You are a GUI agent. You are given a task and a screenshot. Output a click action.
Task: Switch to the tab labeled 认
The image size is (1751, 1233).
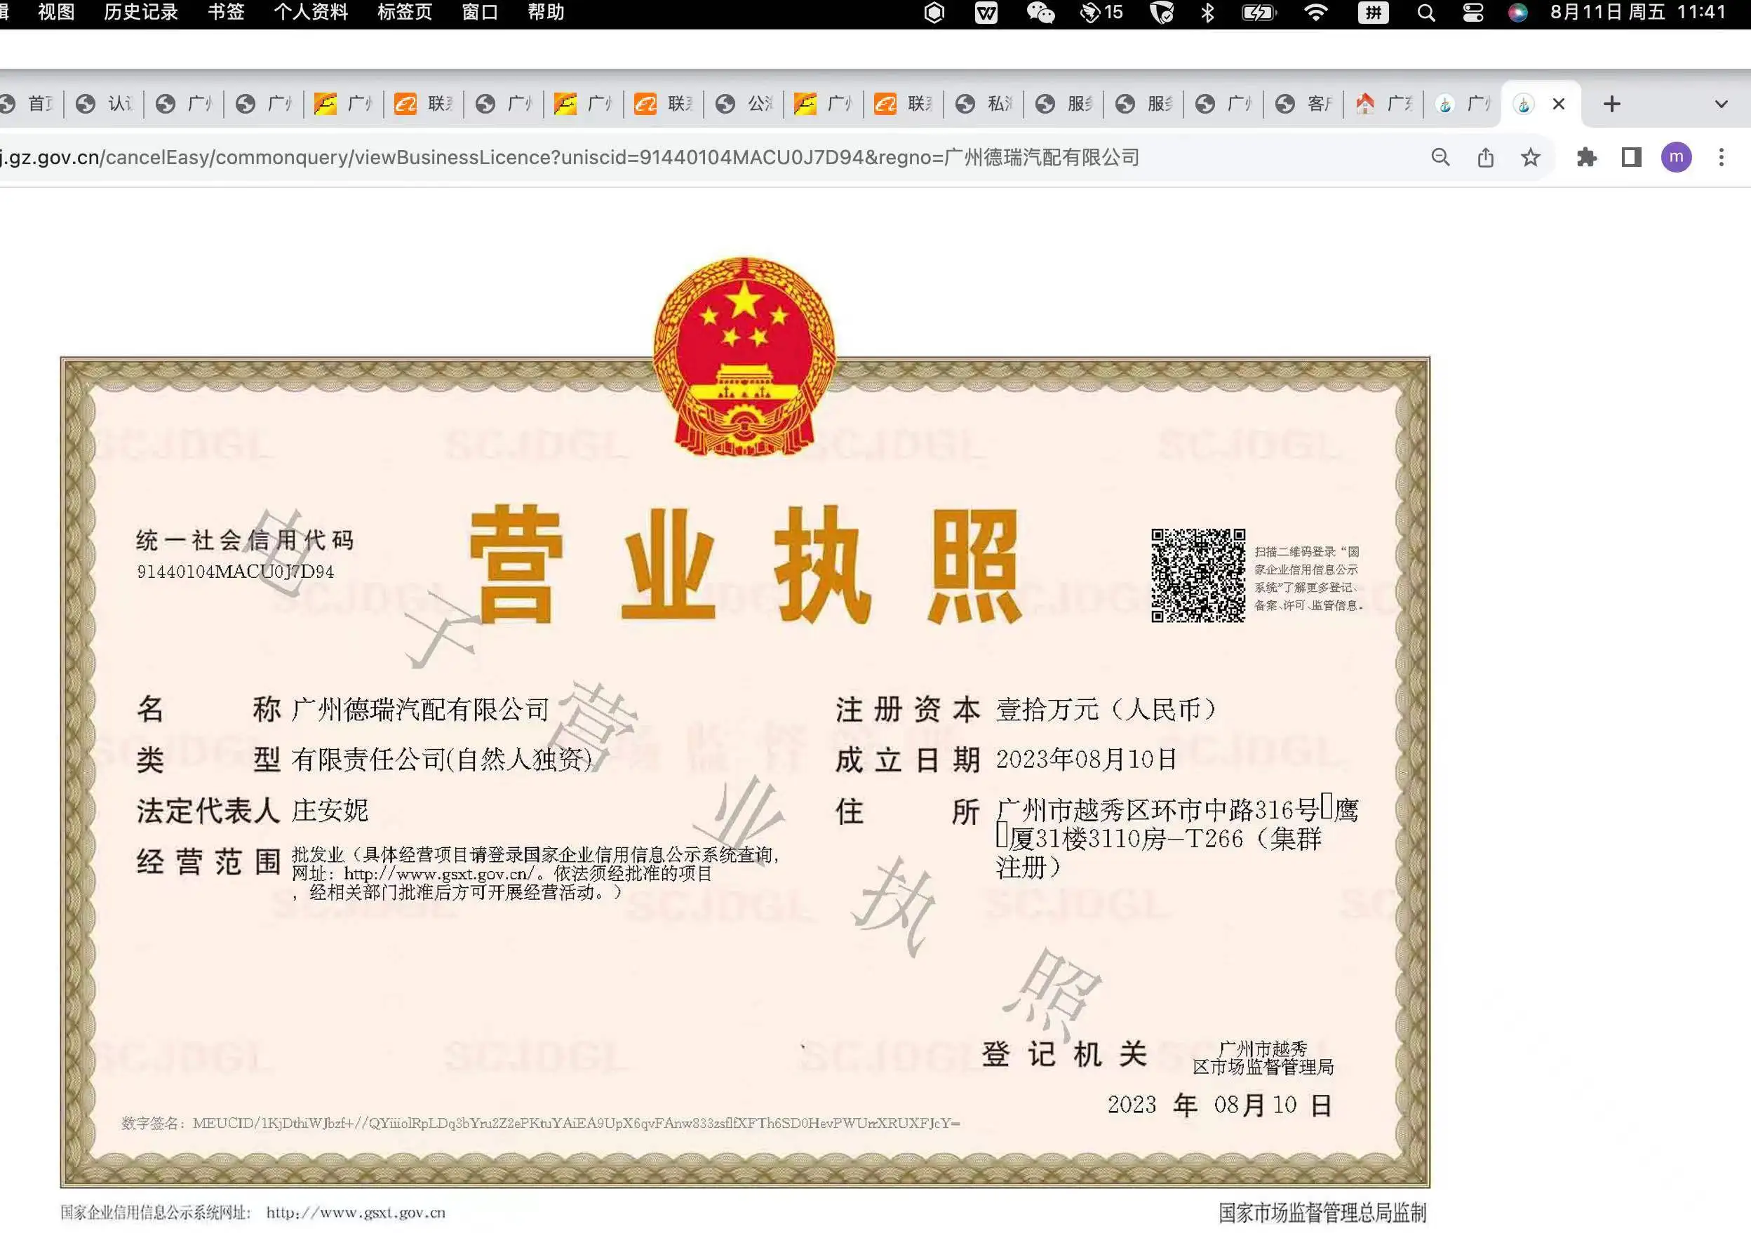[105, 105]
